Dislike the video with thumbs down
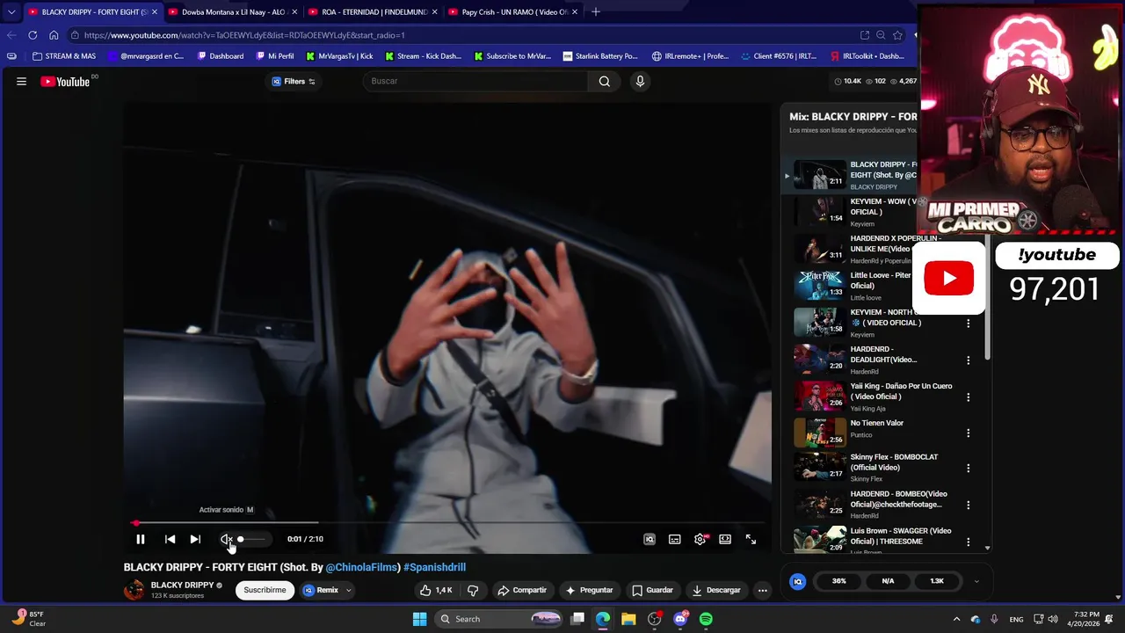Viewport: 1125px width, 633px height. click(473, 590)
